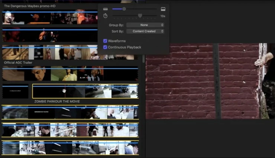The width and height of the screenshot is (275, 158).
Task: Select the small black title clip thumbnail
Action: click(15, 91)
